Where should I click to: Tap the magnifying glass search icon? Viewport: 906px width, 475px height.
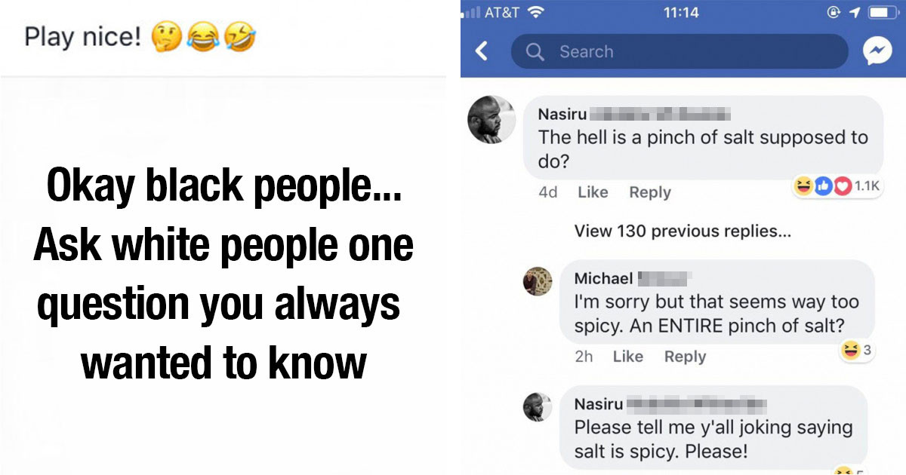(535, 51)
